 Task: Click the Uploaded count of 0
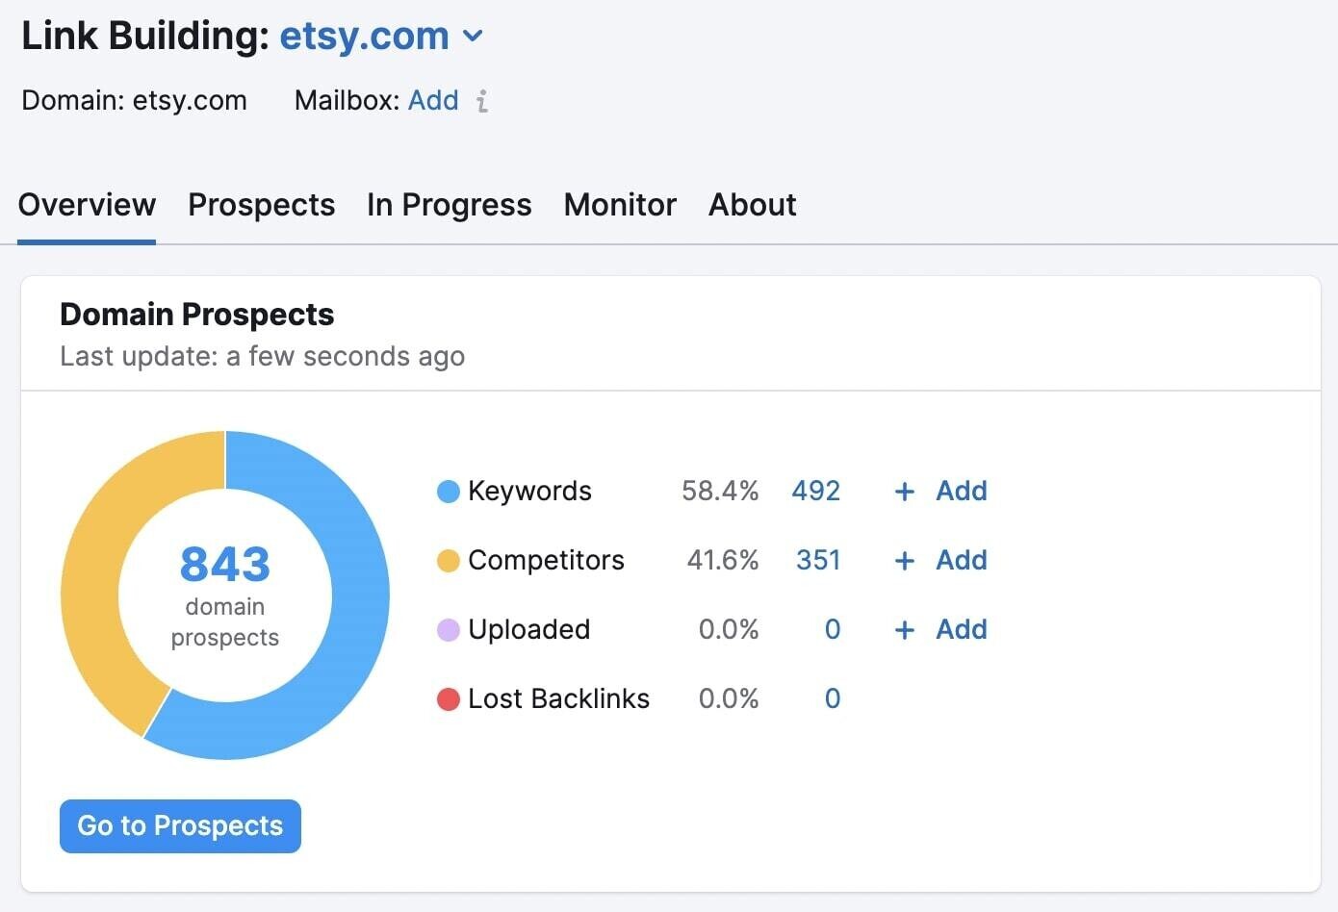pyautogui.click(x=833, y=629)
